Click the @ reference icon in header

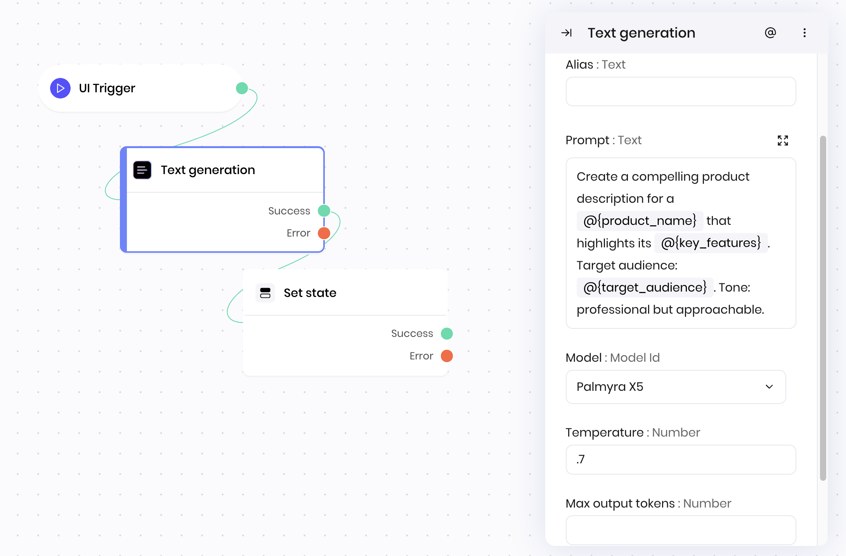click(770, 33)
